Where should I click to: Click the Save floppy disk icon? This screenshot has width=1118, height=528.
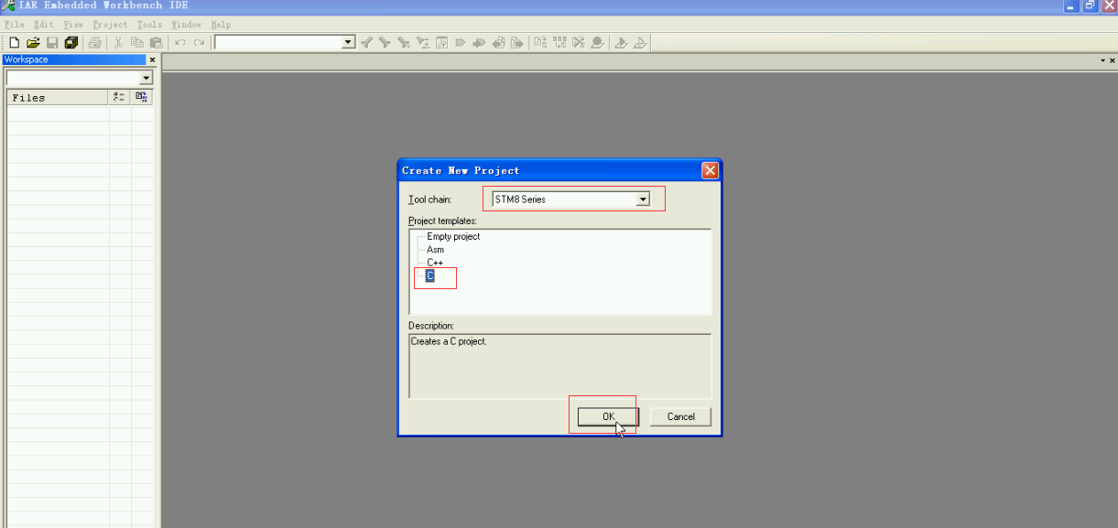(x=52, y=43)
